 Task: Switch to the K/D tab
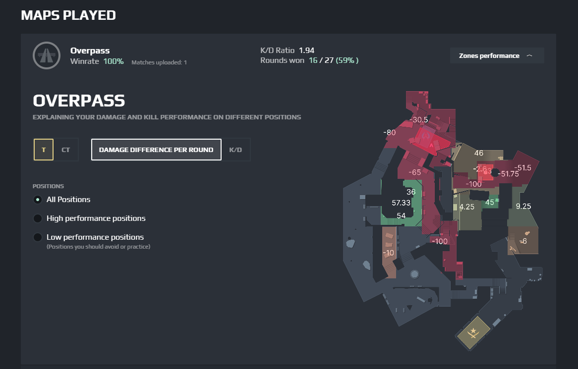[x=235, y=150]
